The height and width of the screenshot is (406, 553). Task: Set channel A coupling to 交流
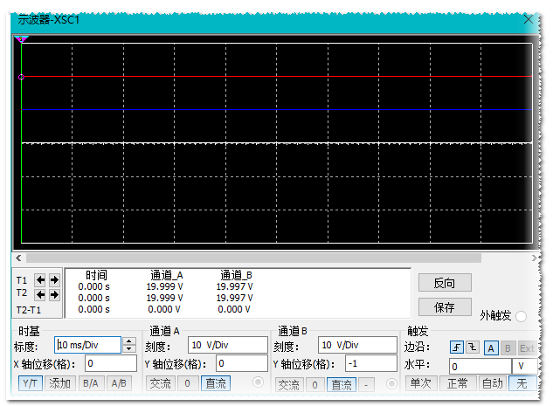(161, 384)
